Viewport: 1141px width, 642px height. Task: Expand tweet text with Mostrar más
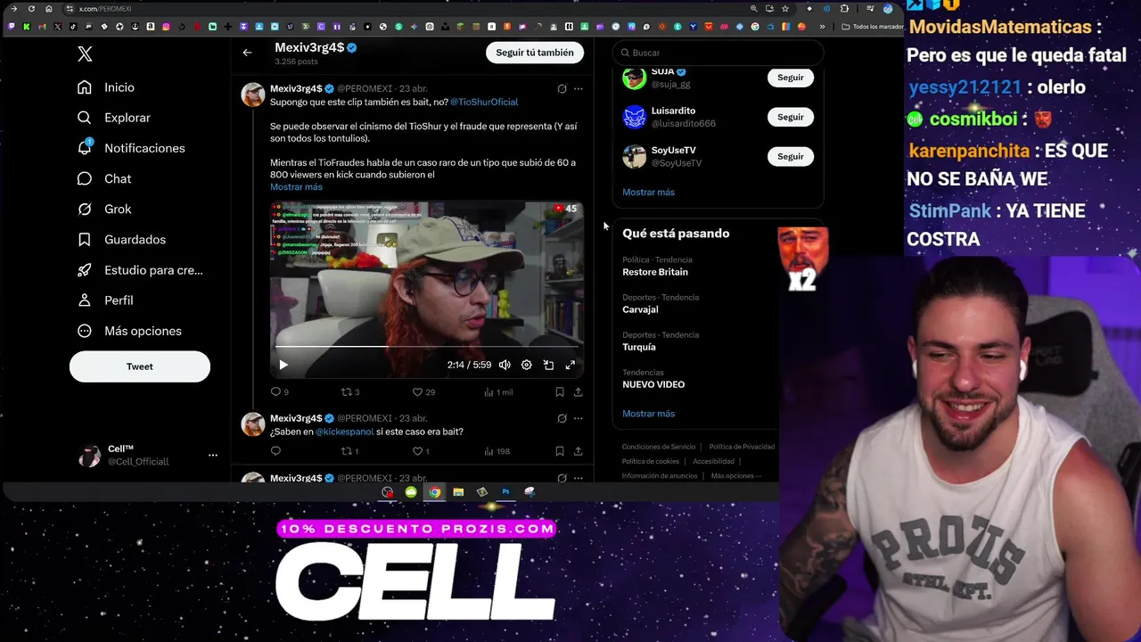click(296, 187)
